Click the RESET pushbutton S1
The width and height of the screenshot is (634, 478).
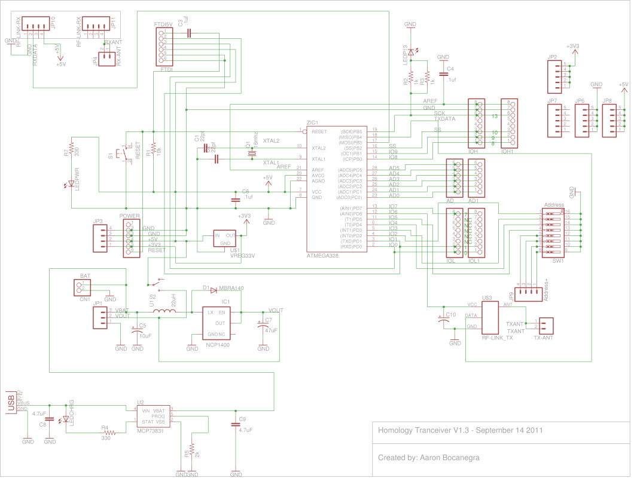coord(127,154)
